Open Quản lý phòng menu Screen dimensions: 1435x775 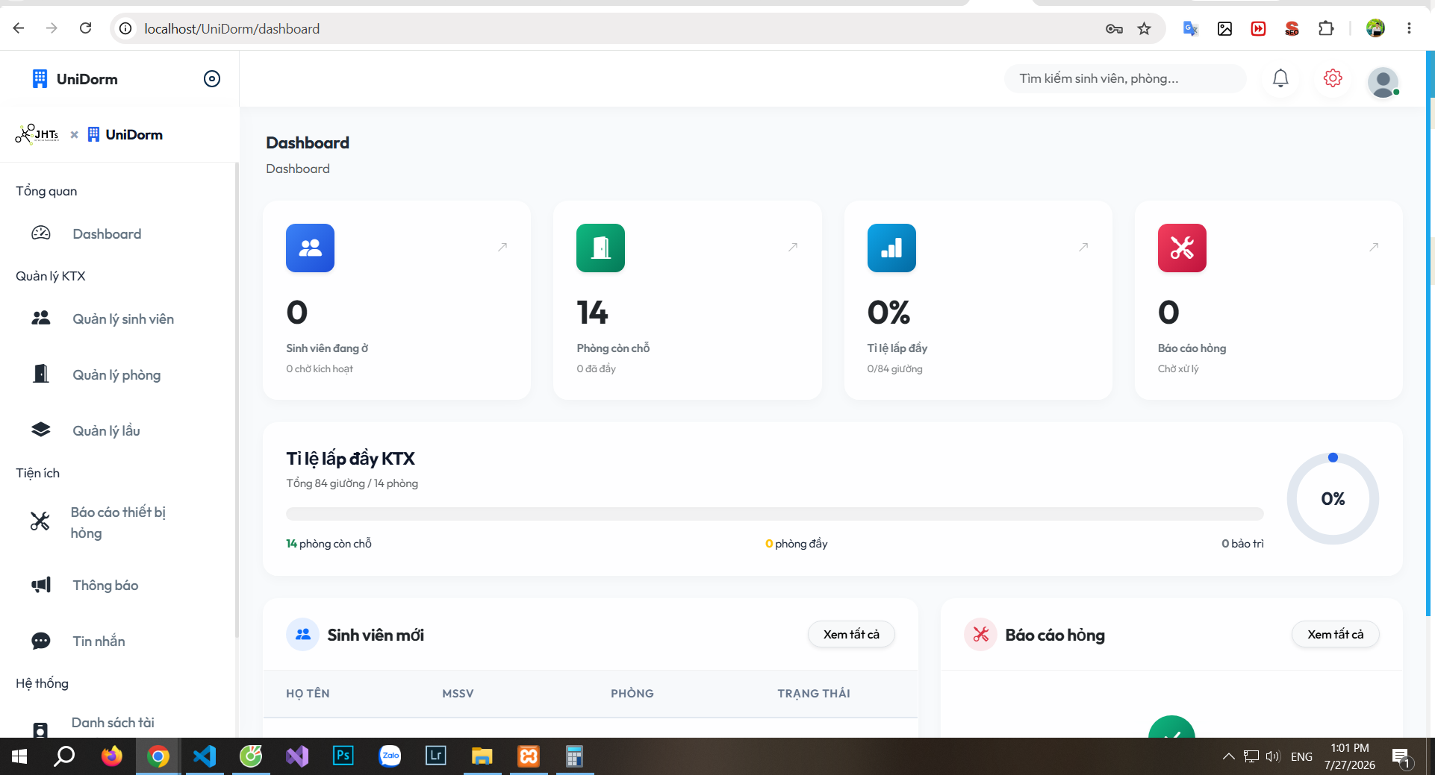tap(116, 375)
